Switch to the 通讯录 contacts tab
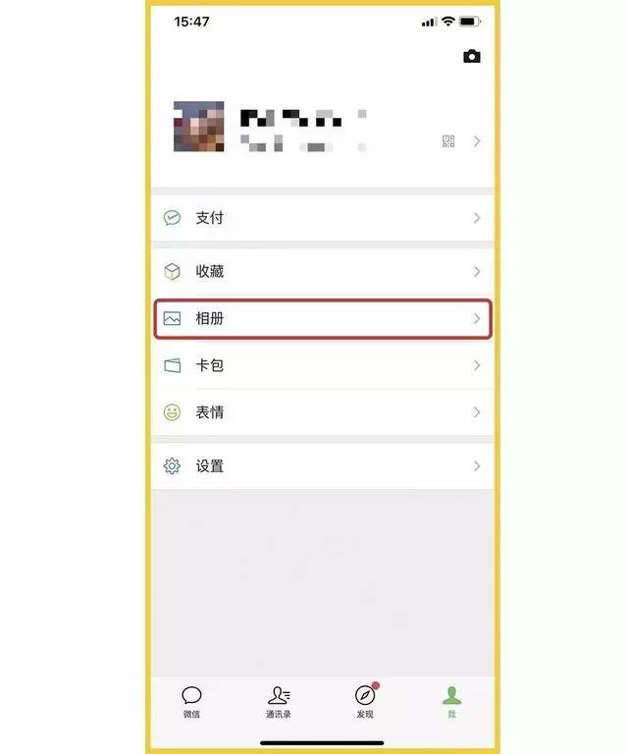628x754 pixels. (x=279, y=702)
